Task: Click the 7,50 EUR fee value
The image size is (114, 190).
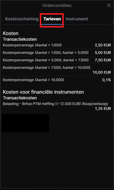Action: (x=103, y=60)
